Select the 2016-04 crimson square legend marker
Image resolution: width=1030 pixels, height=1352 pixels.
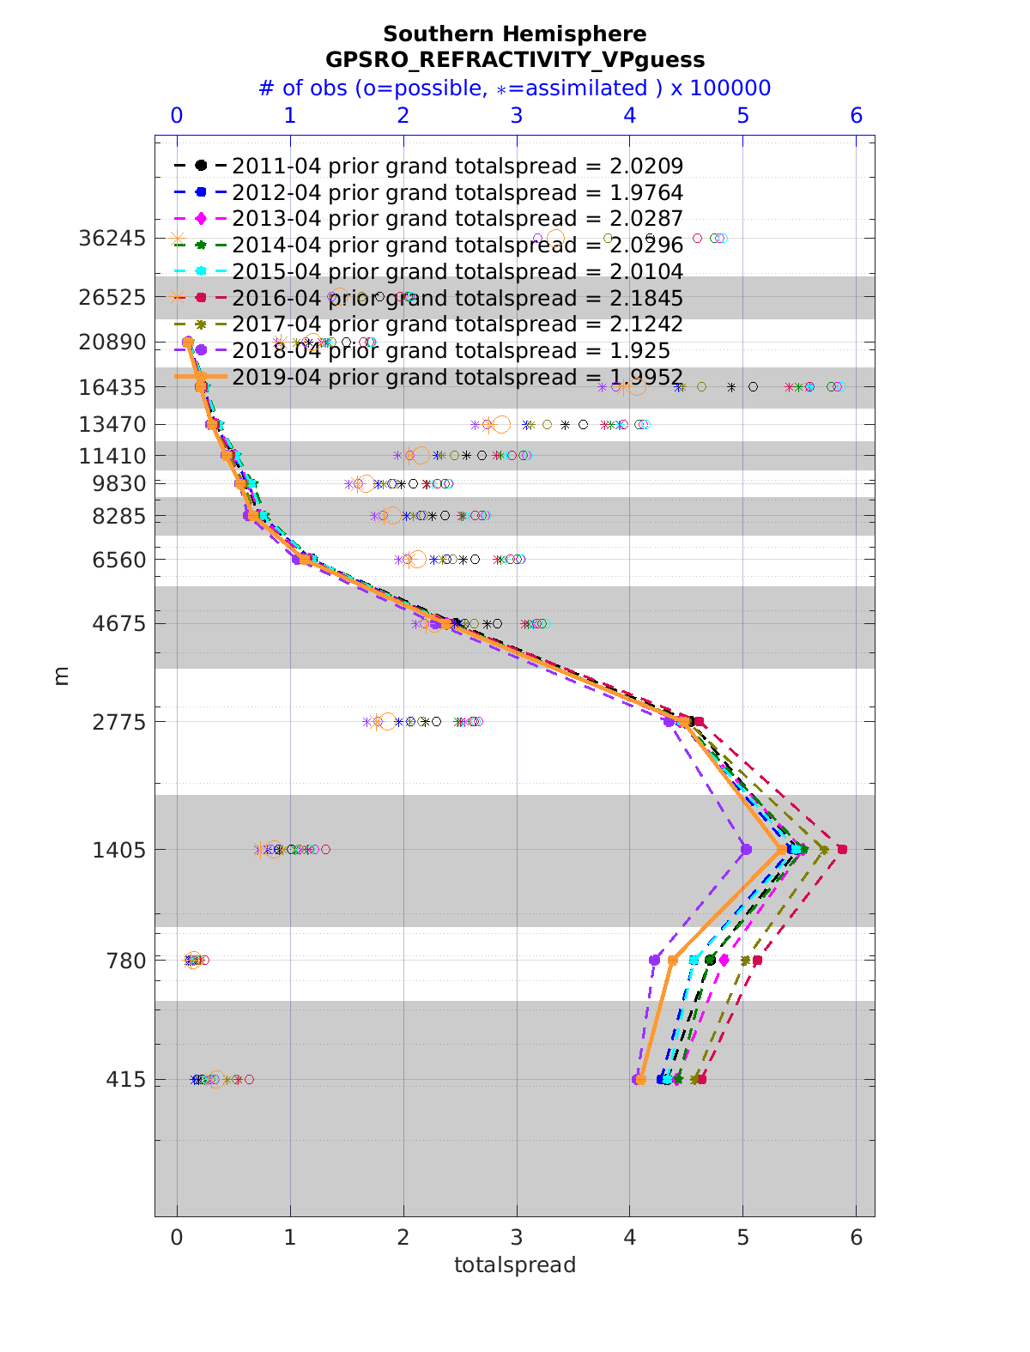(201, 298)
